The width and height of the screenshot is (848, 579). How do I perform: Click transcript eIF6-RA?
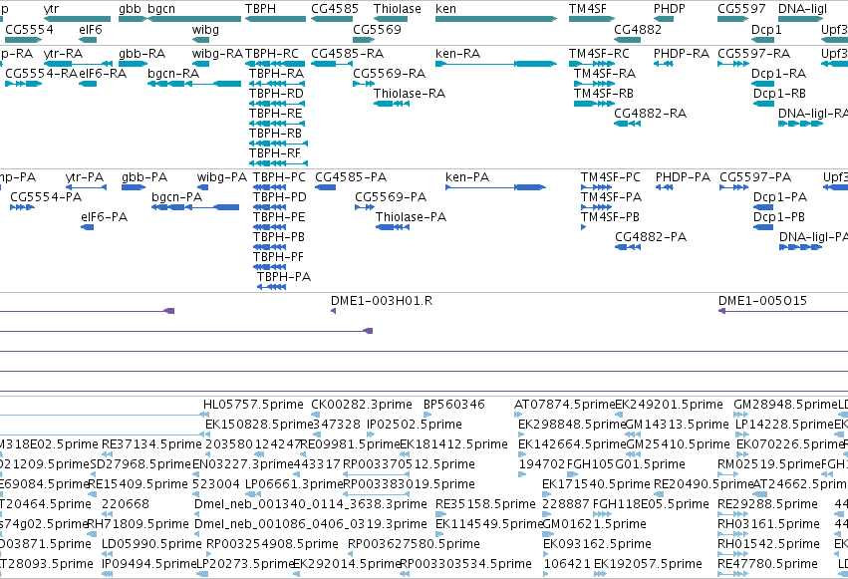pyautogui.click(x=103, y=74)
